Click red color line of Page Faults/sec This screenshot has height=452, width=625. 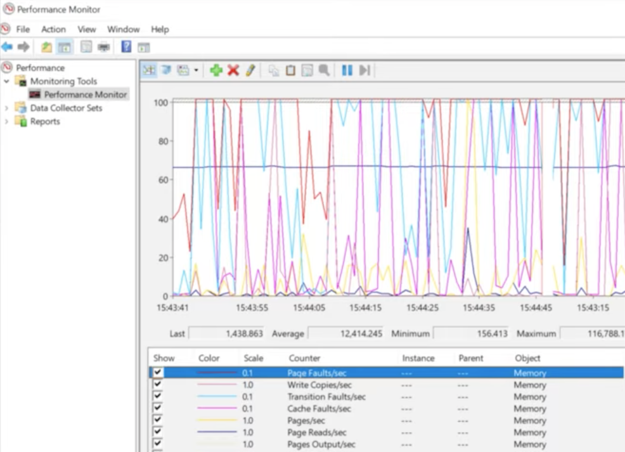point(217,373)
